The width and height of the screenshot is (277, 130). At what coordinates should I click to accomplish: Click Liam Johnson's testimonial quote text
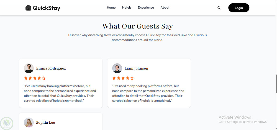[148, 93]
